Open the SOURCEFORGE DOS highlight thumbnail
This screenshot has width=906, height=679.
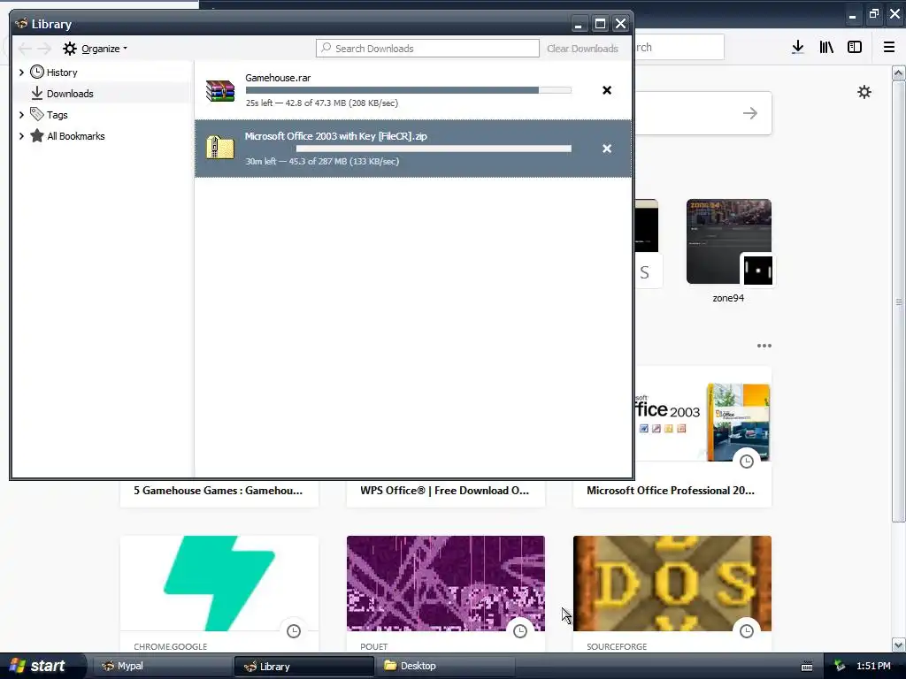672,584
